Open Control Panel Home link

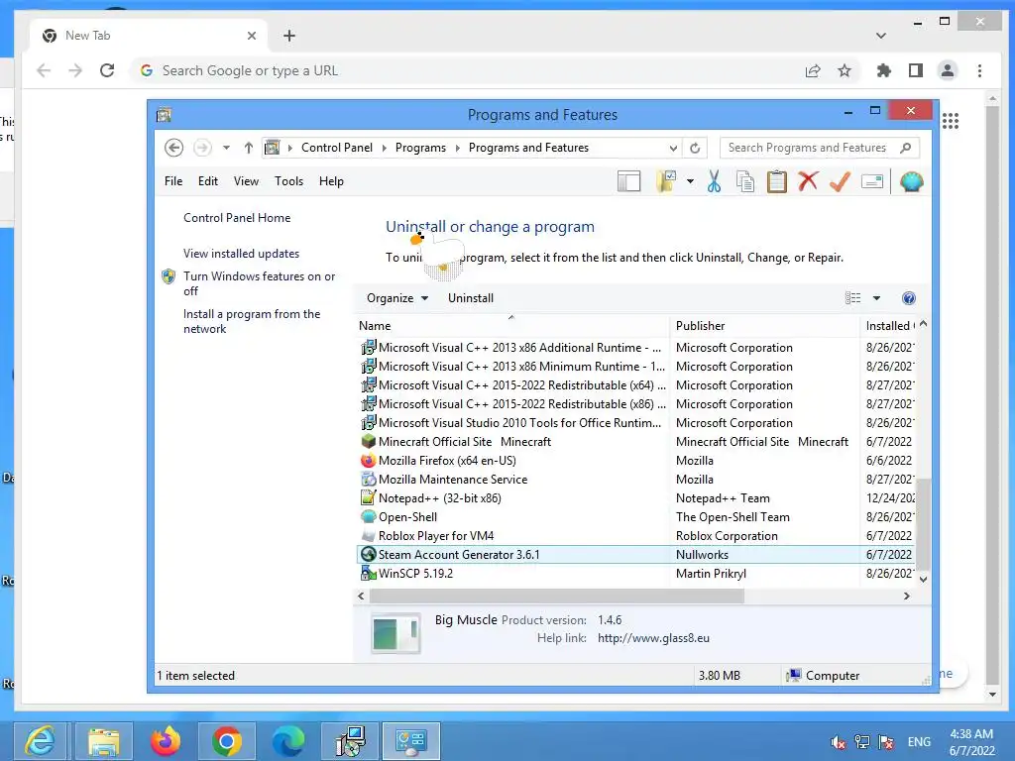pyautogui.click(x=237, y=218)
